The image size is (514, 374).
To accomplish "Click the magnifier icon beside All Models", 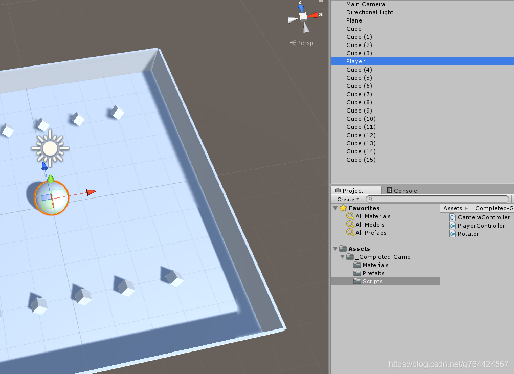I will 350,225.
